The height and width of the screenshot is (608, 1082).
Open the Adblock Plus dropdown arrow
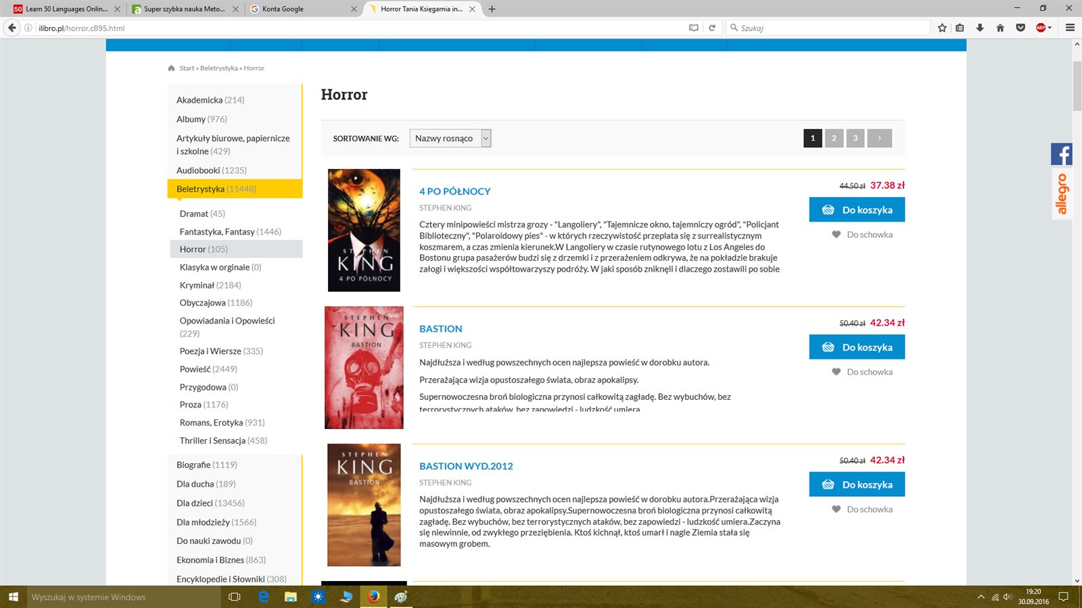1050,28
